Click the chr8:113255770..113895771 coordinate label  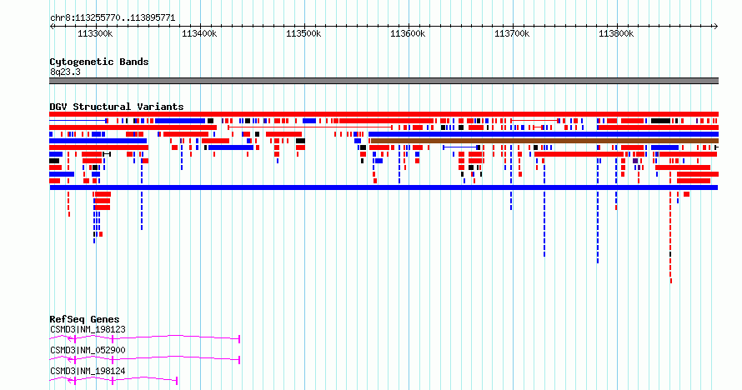pos(113,18)
